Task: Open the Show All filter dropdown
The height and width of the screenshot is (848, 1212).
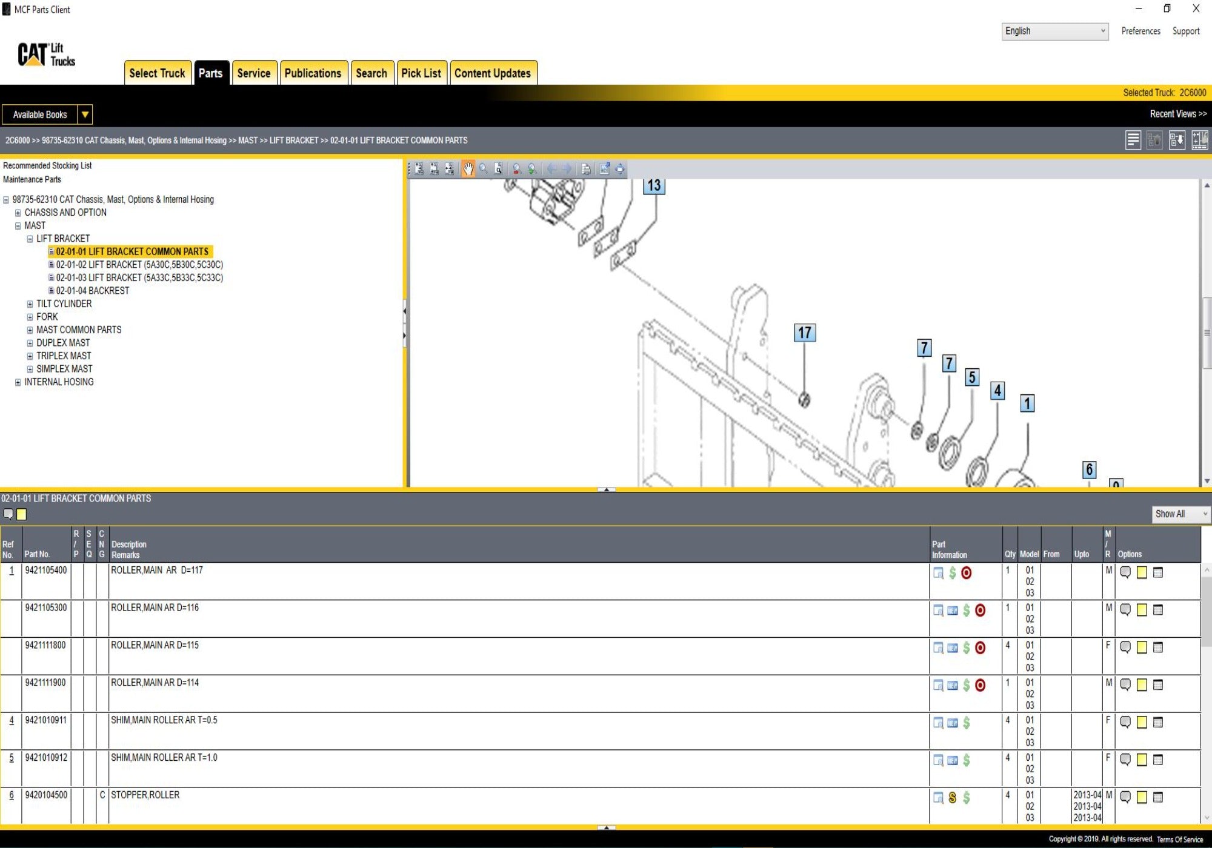Action: pos(1180,514)
